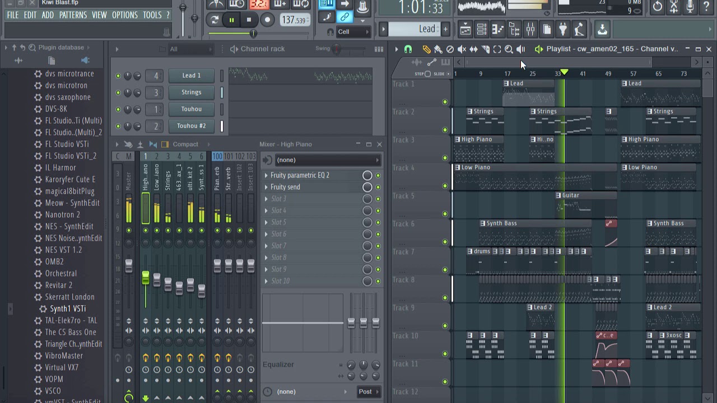Open the OPTIONS menu
Image resolution: width=717 pixels, height=403 pixels.
click(x=125, y=15)
